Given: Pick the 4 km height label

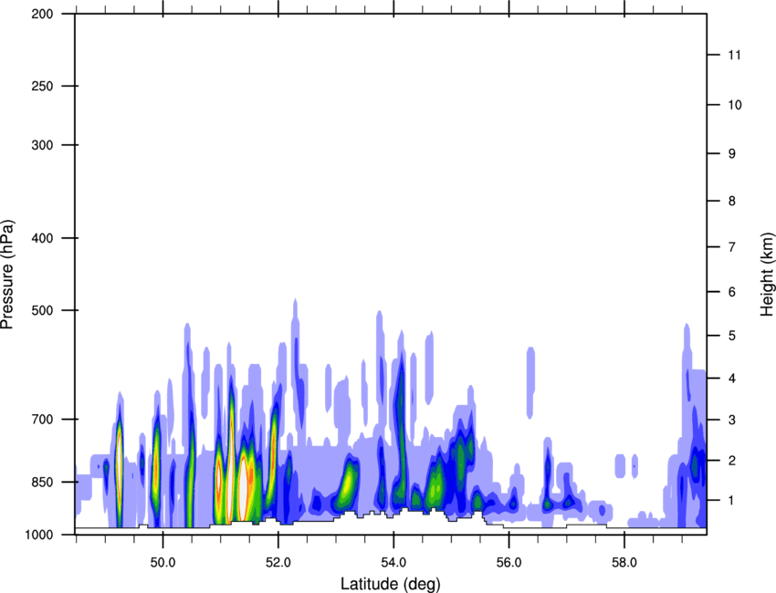Looking at the screenshot, I should point(732,379).
